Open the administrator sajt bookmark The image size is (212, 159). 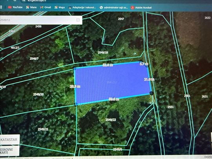click(x=114, y=7)
